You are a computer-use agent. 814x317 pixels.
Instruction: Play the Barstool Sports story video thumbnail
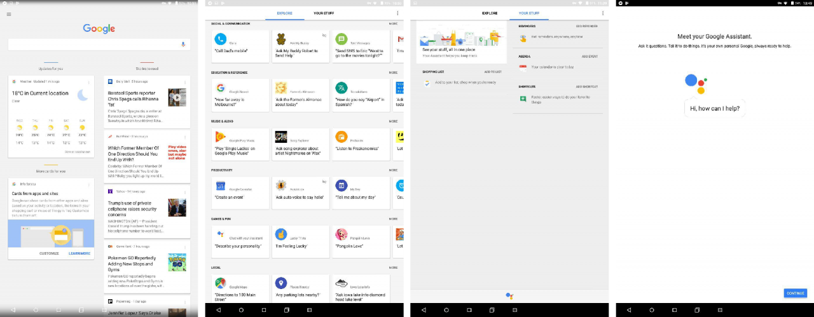[177, 97]
